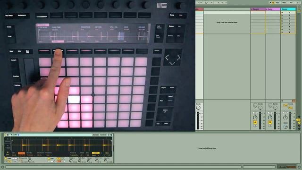
Task: Click the first send knob on Delay track
Action: click(270, 105)
